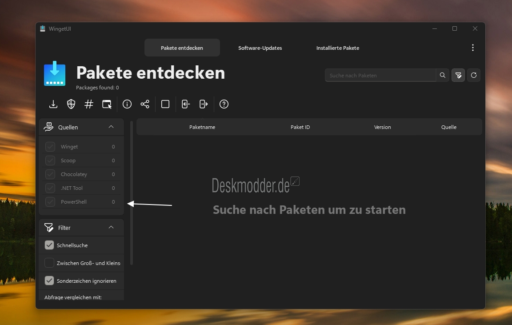Open help question mark icon
Viewport: 512px width, 325px height.
[224, 104]
